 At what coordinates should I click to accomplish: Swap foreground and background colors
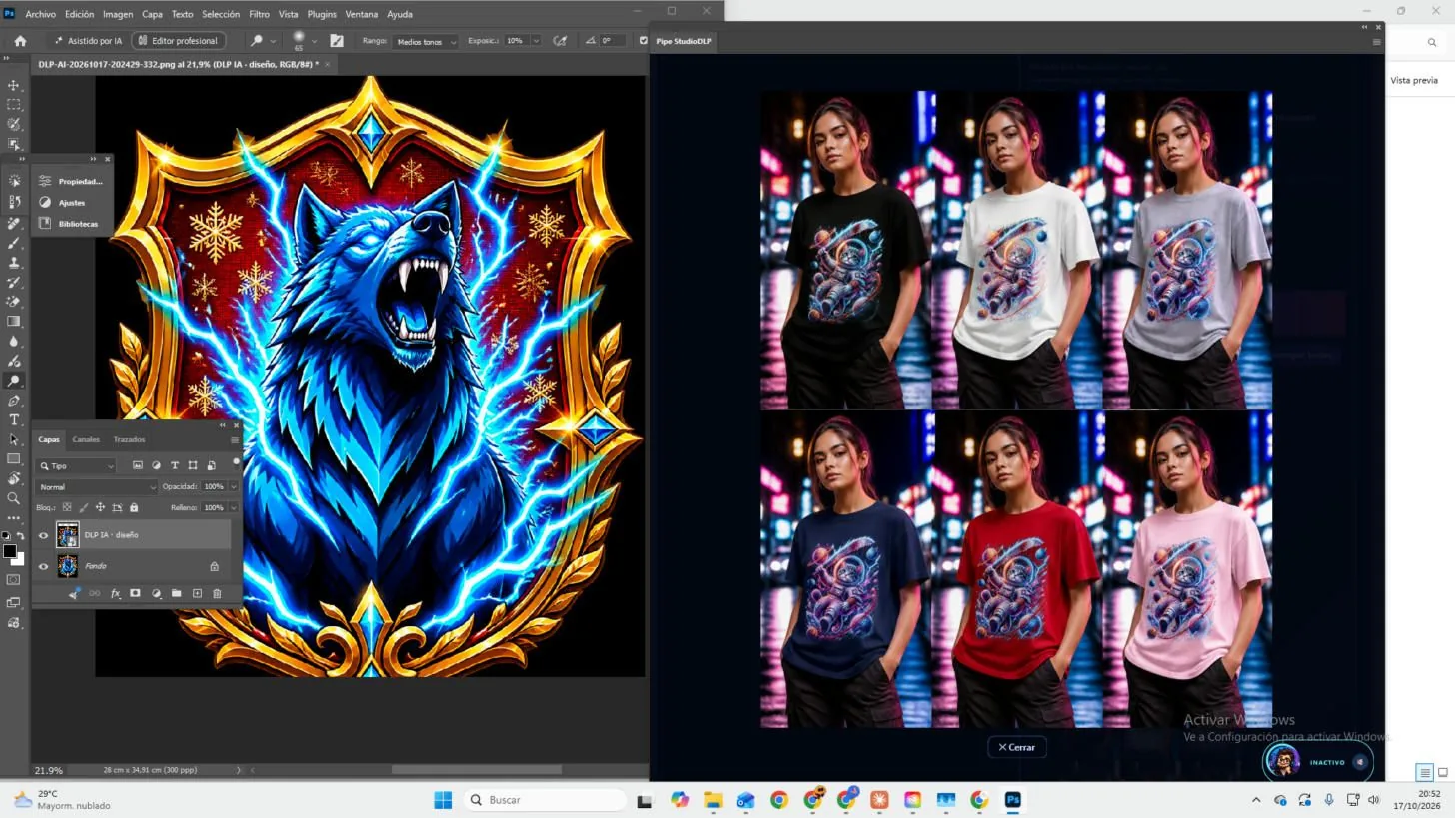(x=20, y=536)
